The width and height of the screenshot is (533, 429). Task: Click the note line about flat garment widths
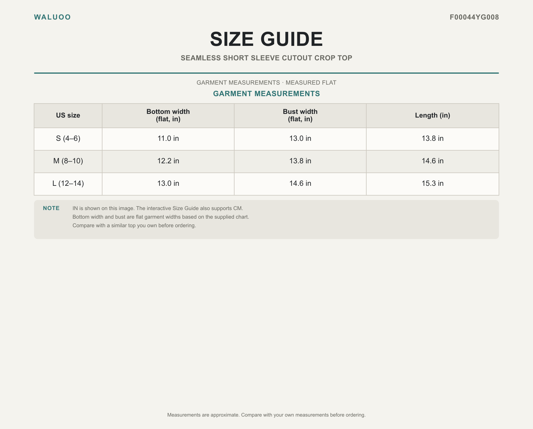161,217
